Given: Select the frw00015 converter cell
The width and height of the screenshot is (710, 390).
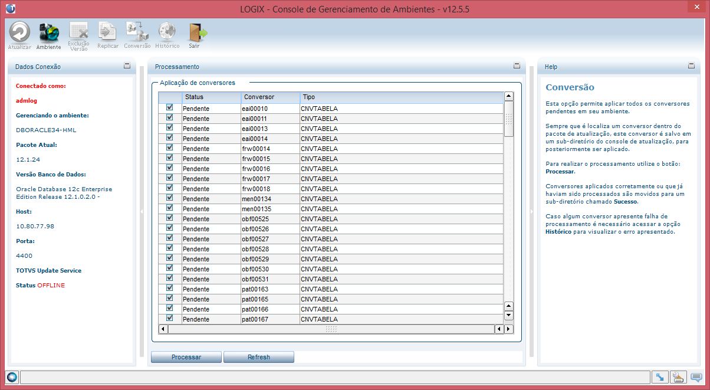Looking at the screenshot, I should 270,159.
